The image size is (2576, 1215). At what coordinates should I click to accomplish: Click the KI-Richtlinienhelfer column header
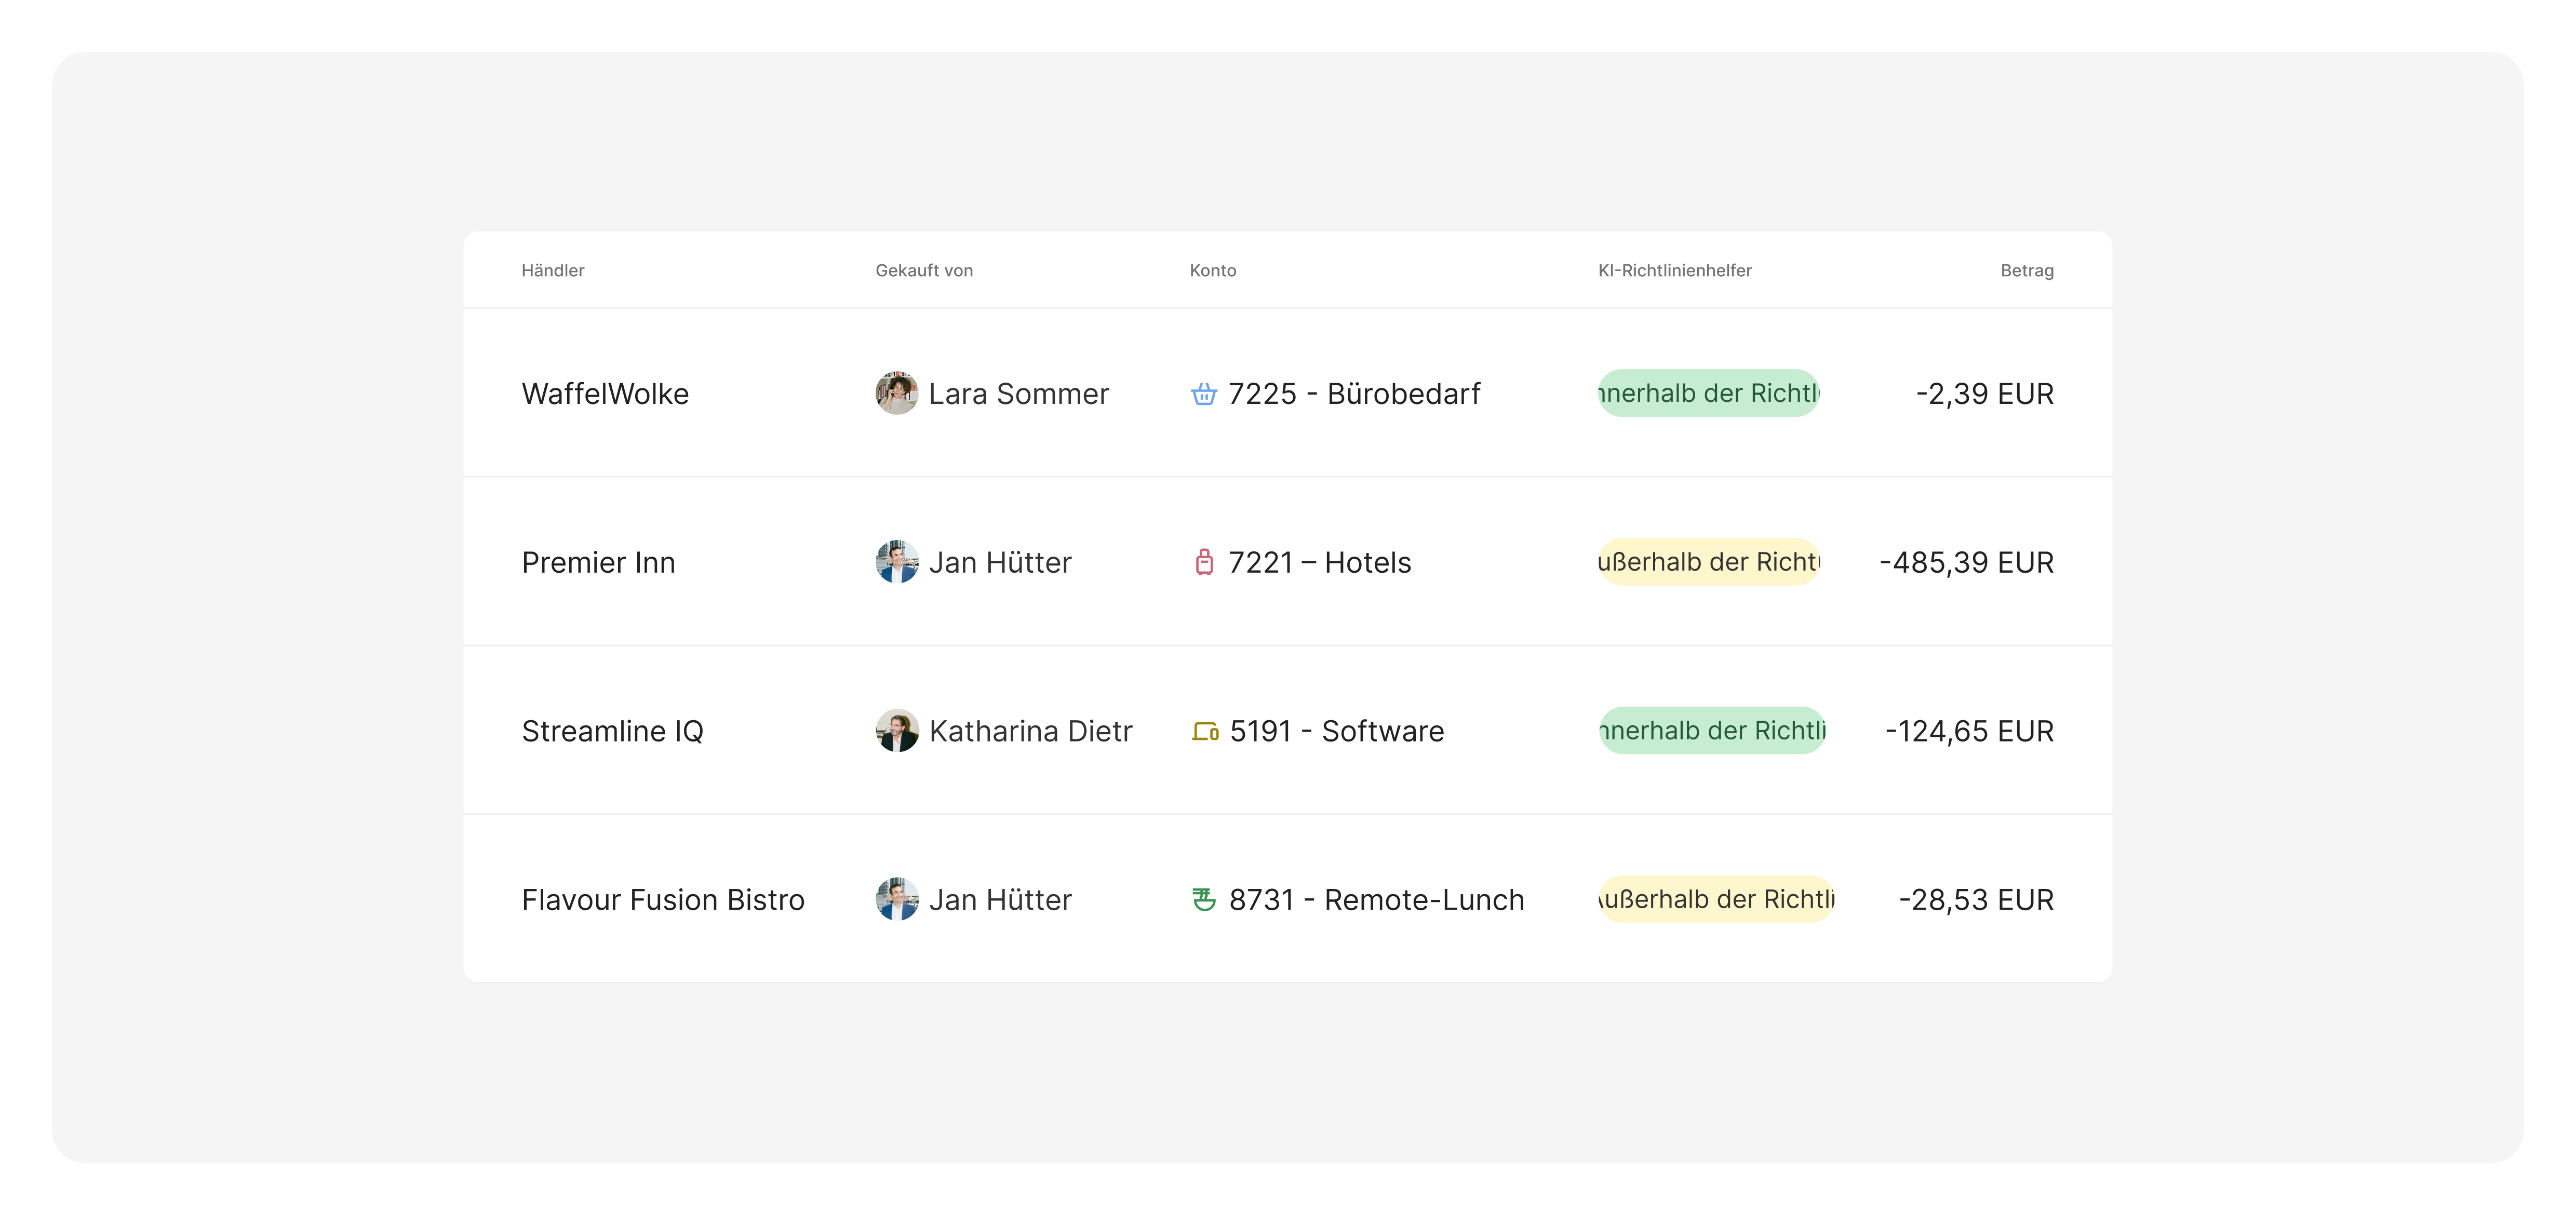pos(1674,270)
